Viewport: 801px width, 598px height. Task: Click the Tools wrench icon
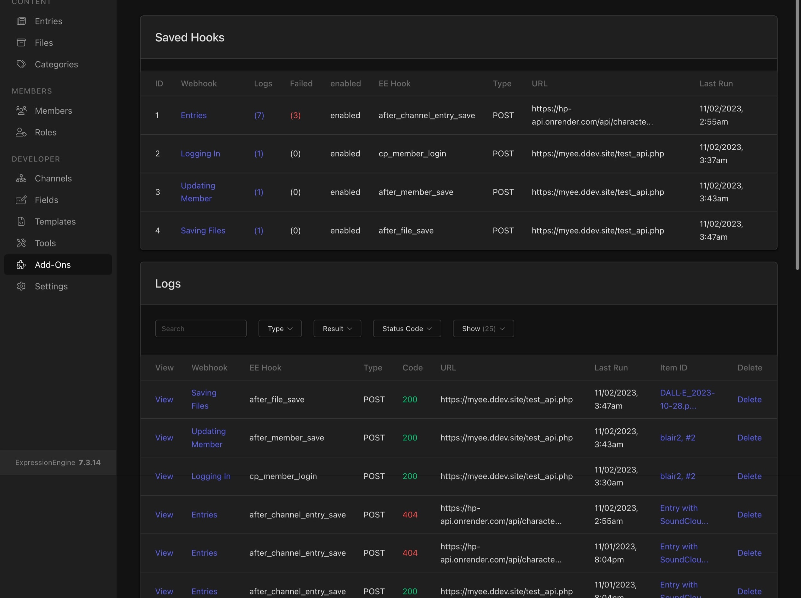tap(21, 243)
